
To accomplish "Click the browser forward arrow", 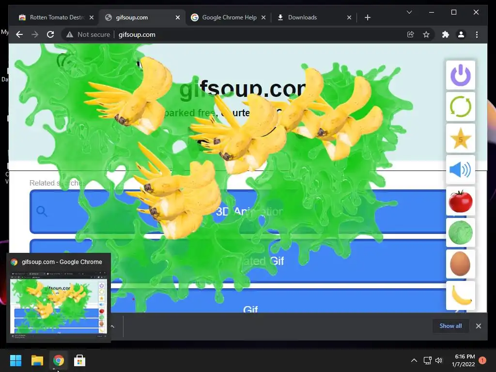I will click(35, 34).
